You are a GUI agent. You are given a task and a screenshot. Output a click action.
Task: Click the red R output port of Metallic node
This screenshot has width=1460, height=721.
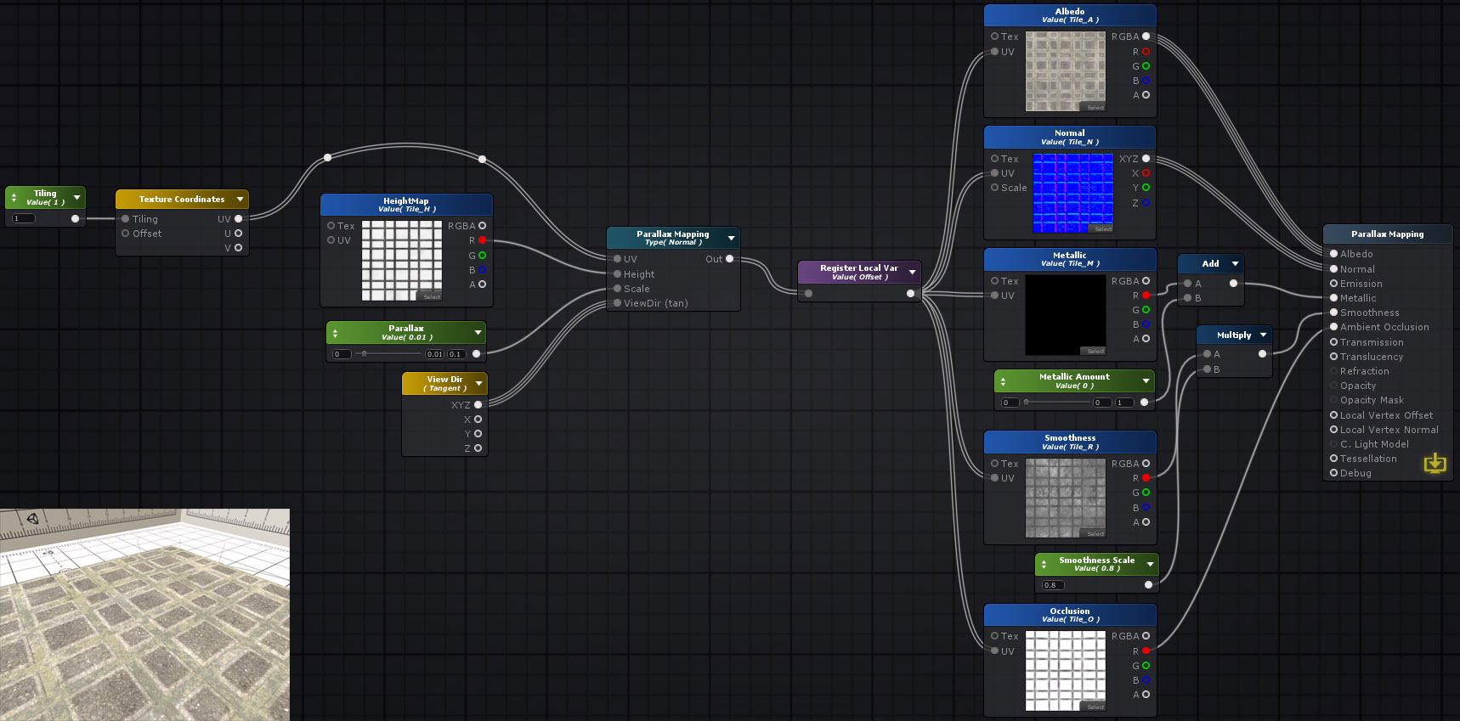pyautogui.click(x=1146, y=296)
